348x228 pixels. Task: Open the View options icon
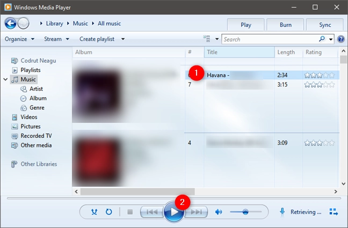point(207,39)
